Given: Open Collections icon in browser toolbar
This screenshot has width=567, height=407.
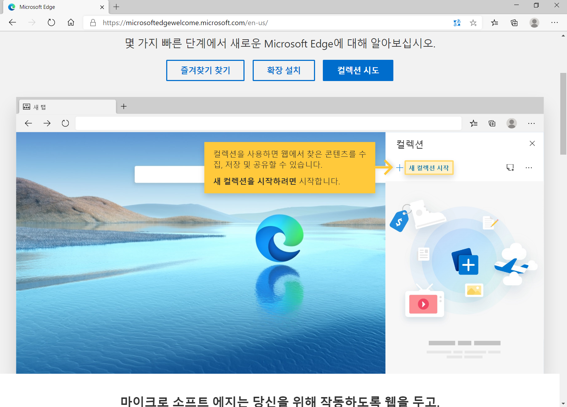Looking at the screenshot, I should click(x=514, y=23).
